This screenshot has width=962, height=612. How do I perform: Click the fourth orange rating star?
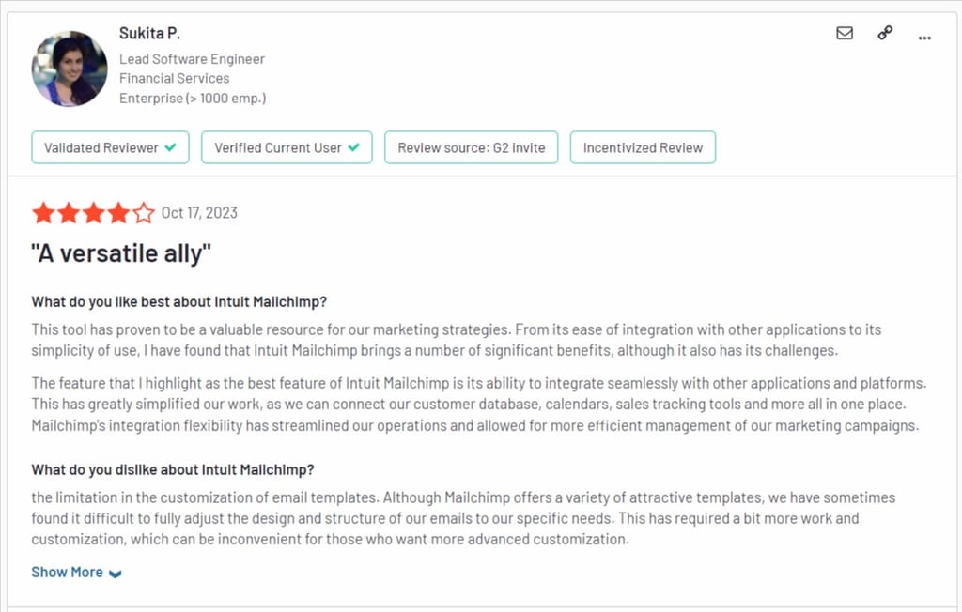[x=118, y=213]
